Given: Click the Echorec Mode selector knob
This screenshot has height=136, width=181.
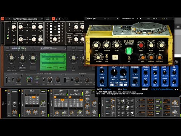Looking at the screenshot, I should [x=151, y=45].
